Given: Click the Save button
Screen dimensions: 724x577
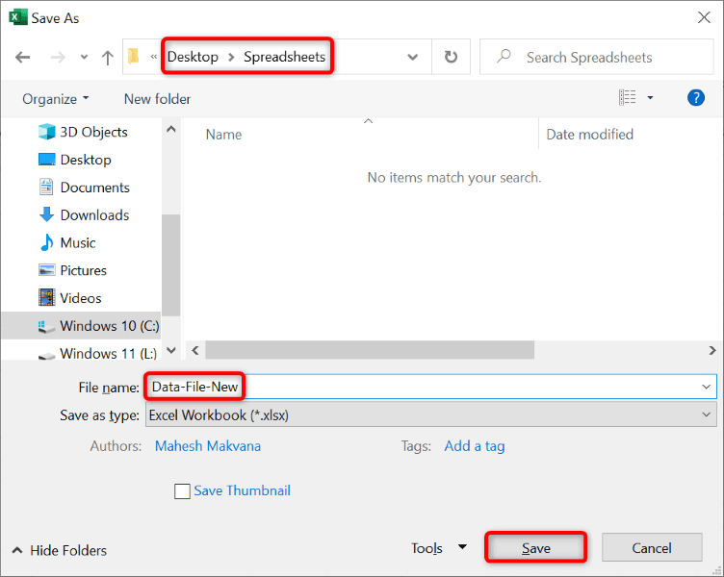Looking at the screenshot, I should point(536,548).
